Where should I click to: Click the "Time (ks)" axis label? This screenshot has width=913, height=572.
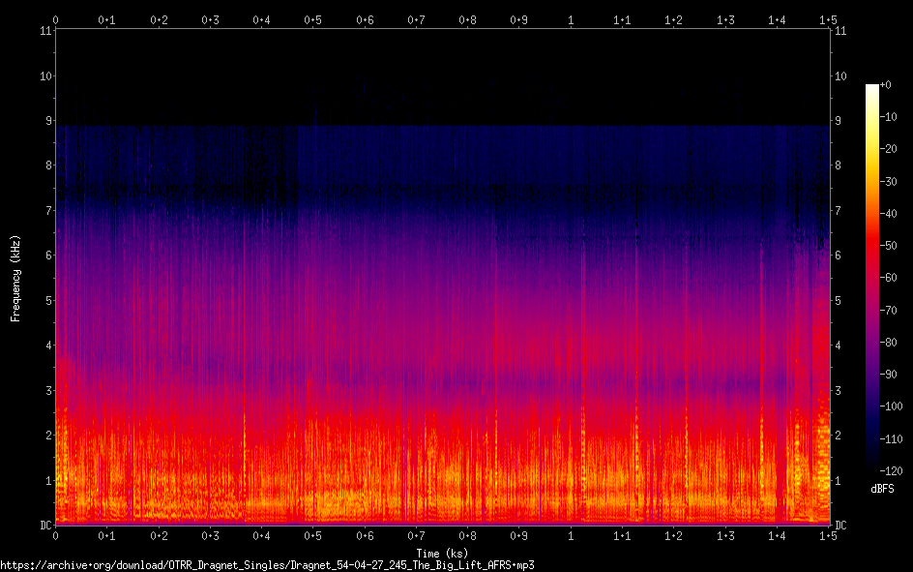coord(441,553)
